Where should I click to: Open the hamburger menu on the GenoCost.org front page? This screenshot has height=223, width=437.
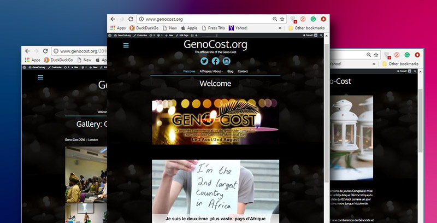tap(126, 45)
